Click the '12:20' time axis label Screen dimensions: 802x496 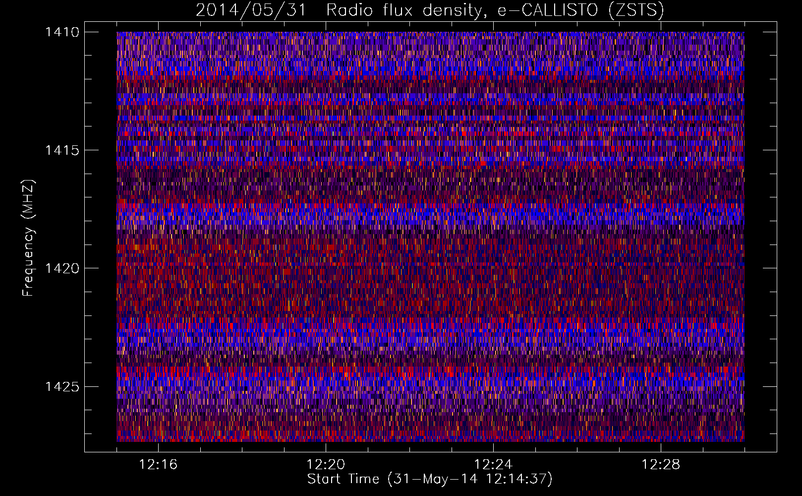[326, 465]
